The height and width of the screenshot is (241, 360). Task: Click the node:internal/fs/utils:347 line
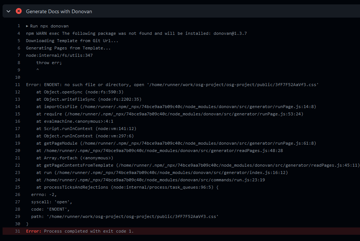59,55
